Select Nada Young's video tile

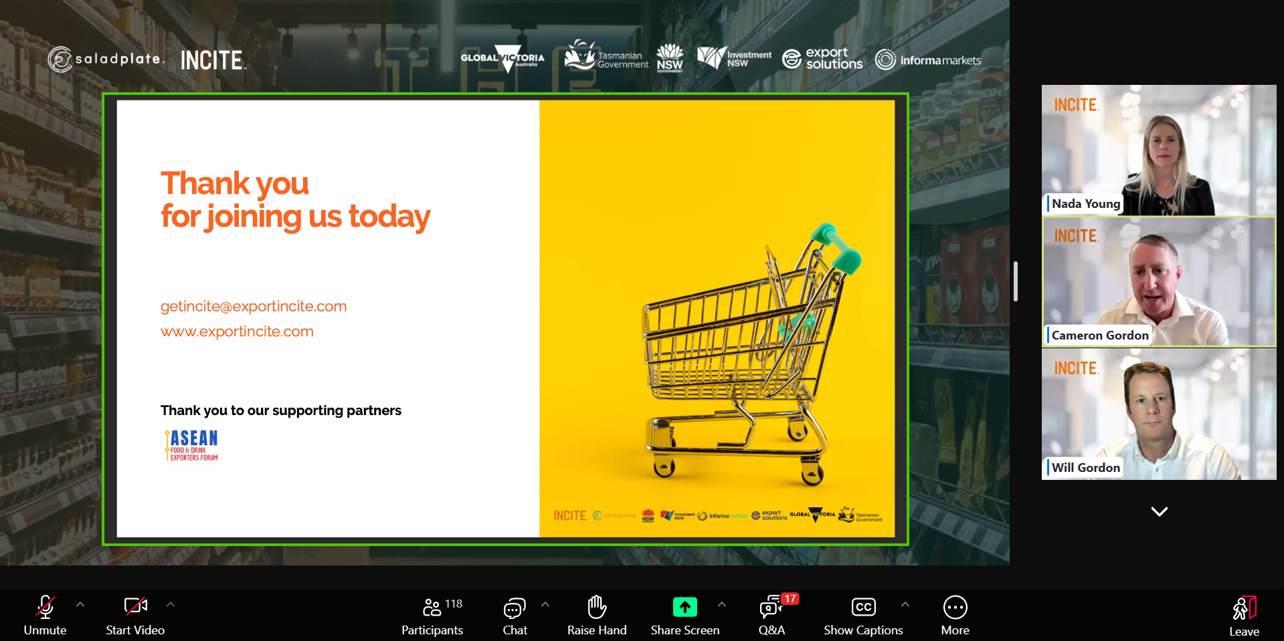pyautogui.click(x=1159, y=150)
